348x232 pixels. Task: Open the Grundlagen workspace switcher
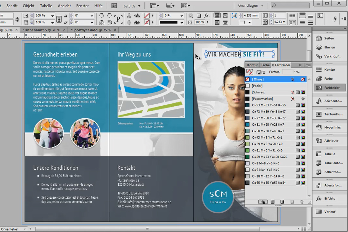pyautogui.click(x=251, y=6)
